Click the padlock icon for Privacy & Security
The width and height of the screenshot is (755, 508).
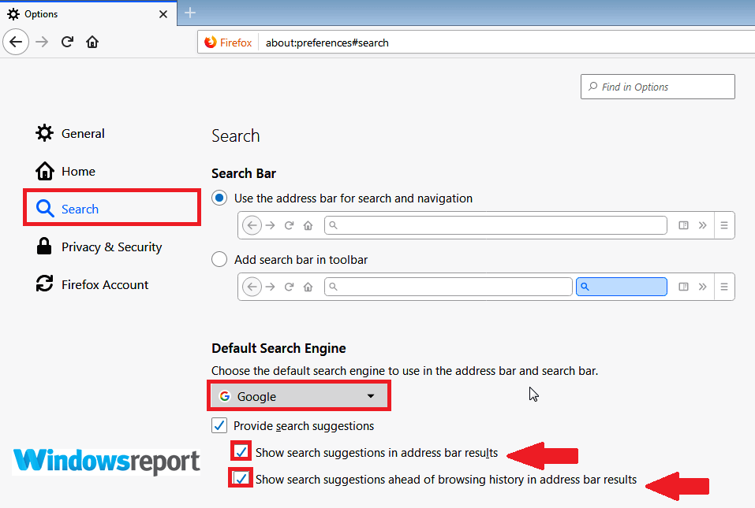point(44,246)
